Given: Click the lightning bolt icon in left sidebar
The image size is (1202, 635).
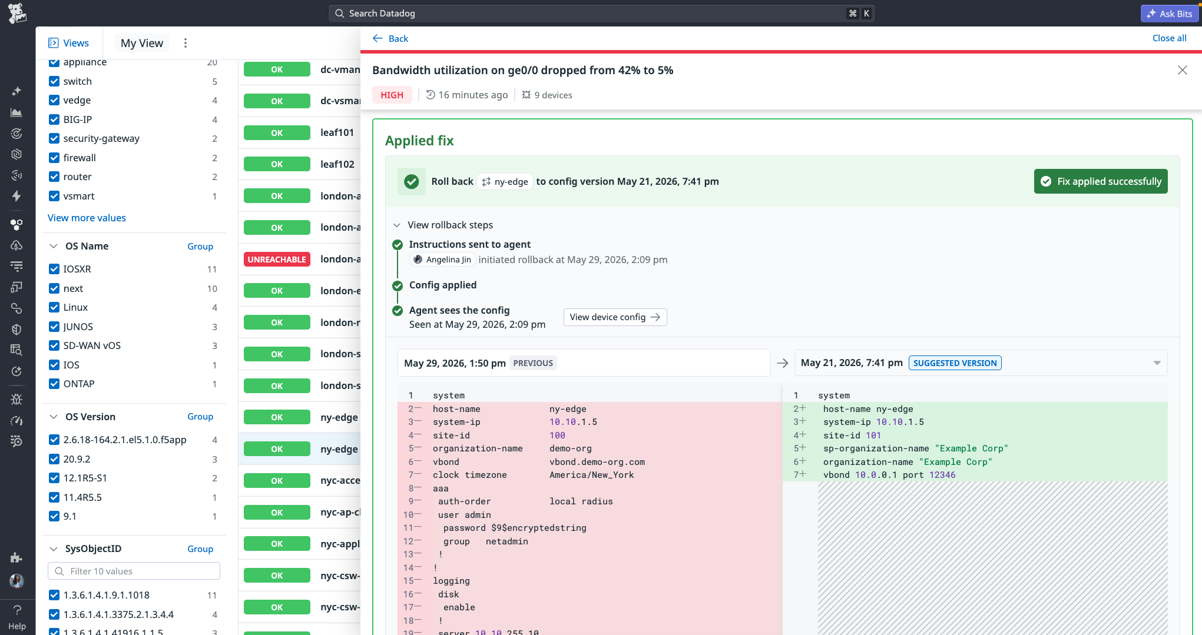Looking at the screenshot, I should point(16,196).
